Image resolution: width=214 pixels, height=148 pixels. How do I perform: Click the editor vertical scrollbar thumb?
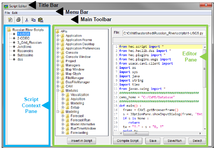(x=205, y=69)
